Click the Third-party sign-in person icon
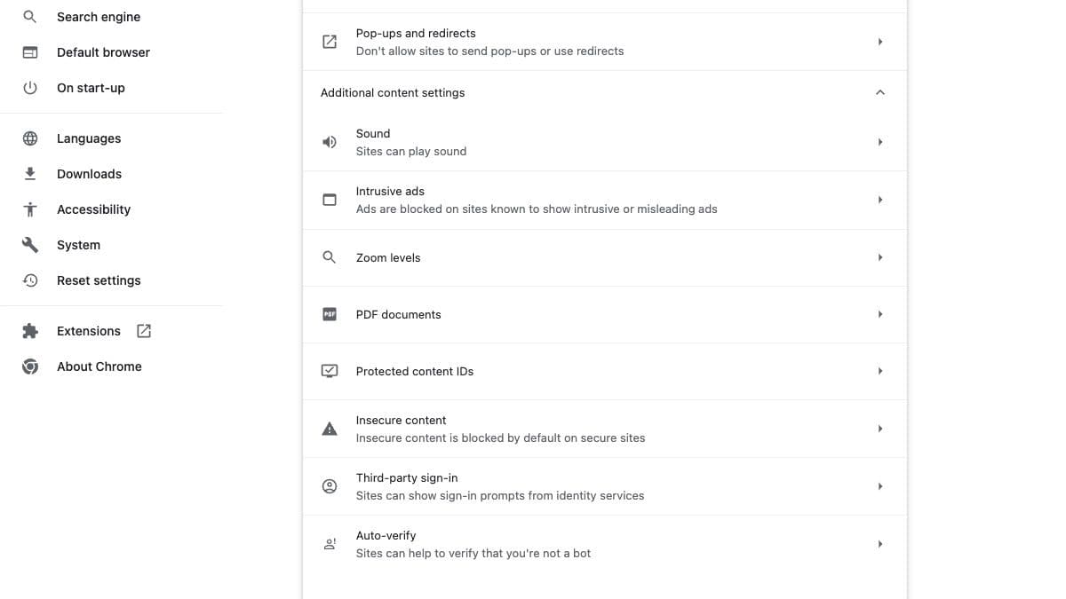This screenshot has width=1066, height=599. [x=330, y=486]
